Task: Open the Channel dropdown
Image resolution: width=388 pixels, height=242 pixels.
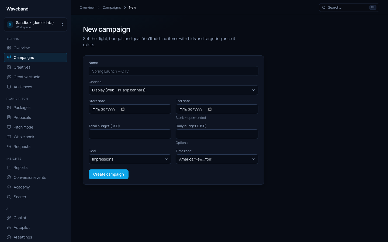Action: tap(174, 90)
